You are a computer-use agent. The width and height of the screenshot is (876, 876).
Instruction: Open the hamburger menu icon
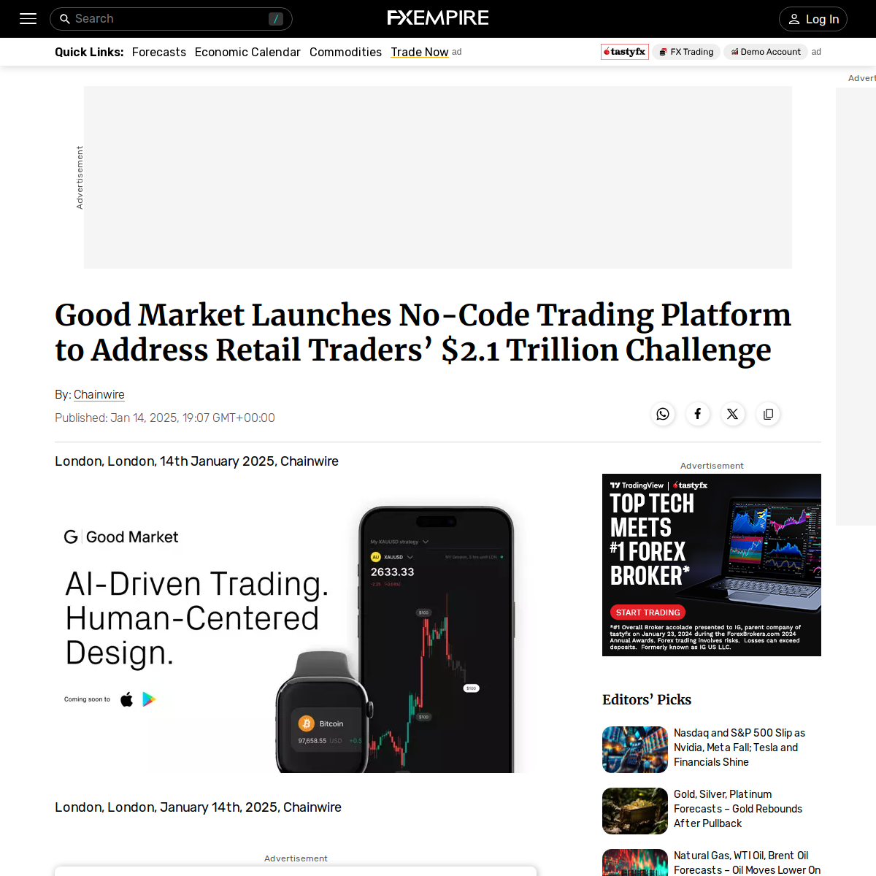point(28,19)
